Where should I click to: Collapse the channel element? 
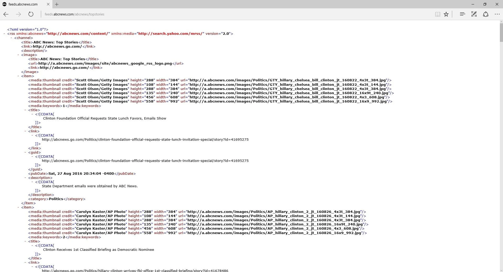(11, 38)
